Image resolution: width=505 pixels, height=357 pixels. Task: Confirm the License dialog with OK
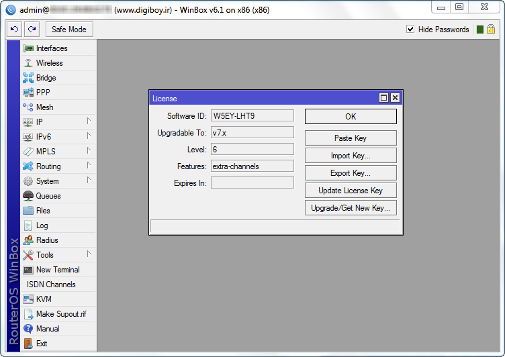[x=351, y=117]
